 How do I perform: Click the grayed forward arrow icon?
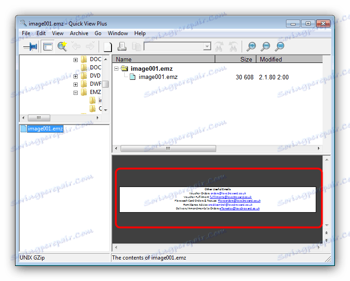90,46
